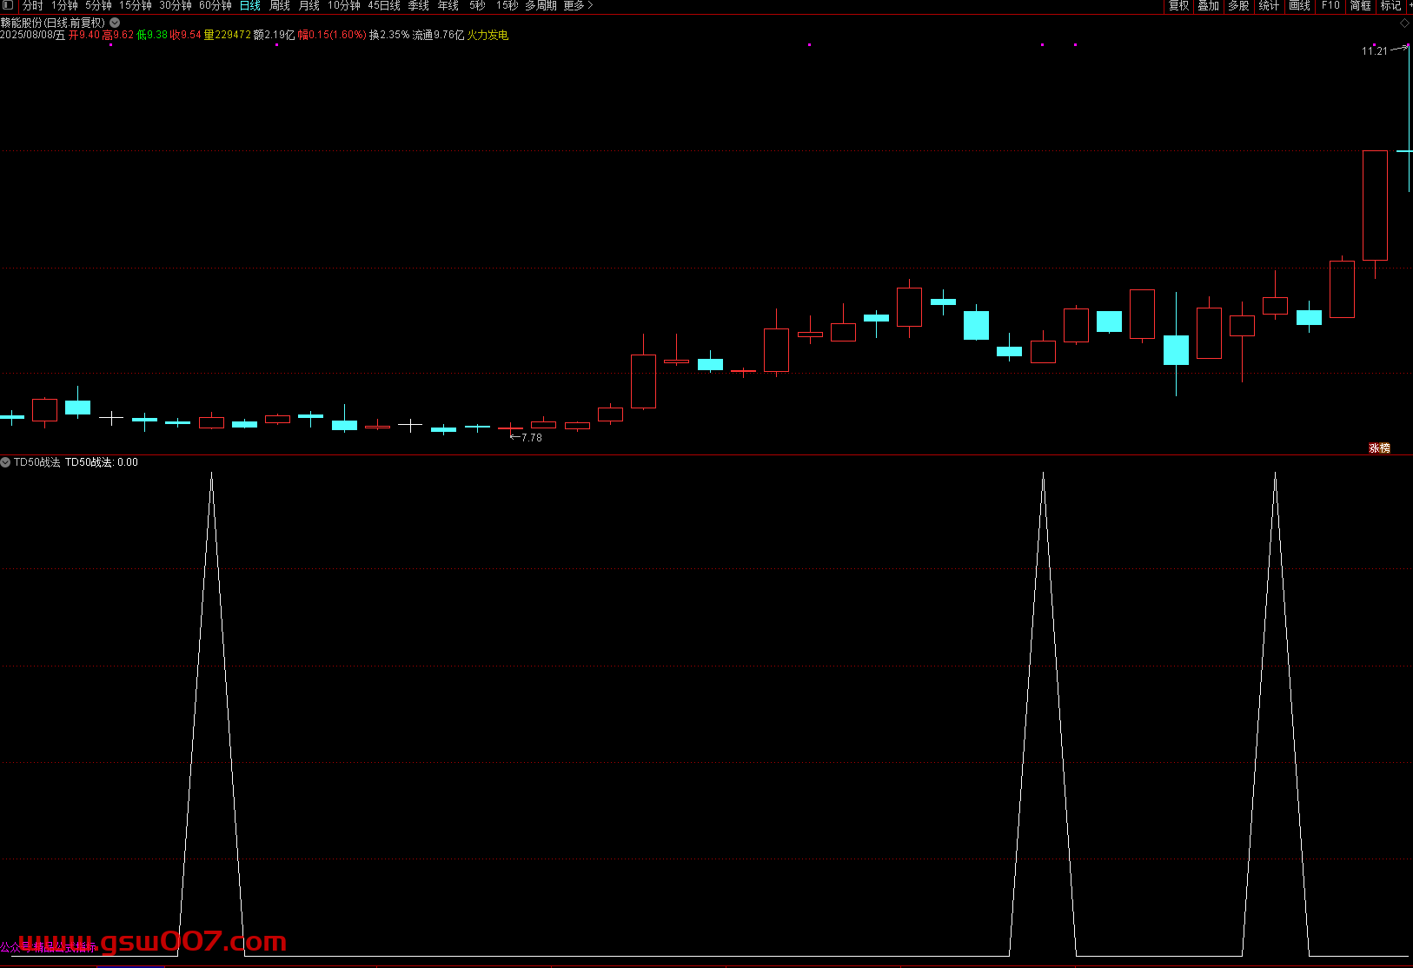Expand the 更多 periods menu
The width and height of the screenshot is (1413, 968).
(x=578, y=6)
